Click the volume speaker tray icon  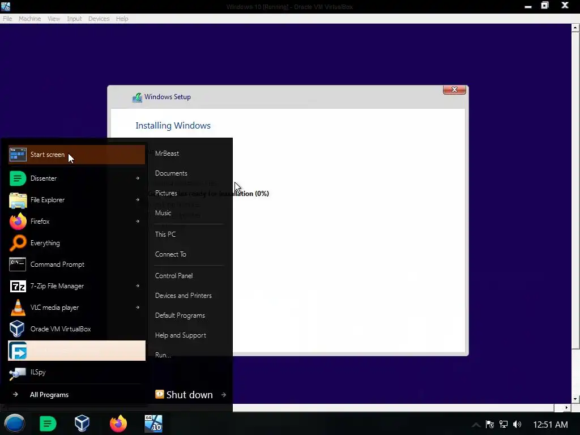[517, 424]
